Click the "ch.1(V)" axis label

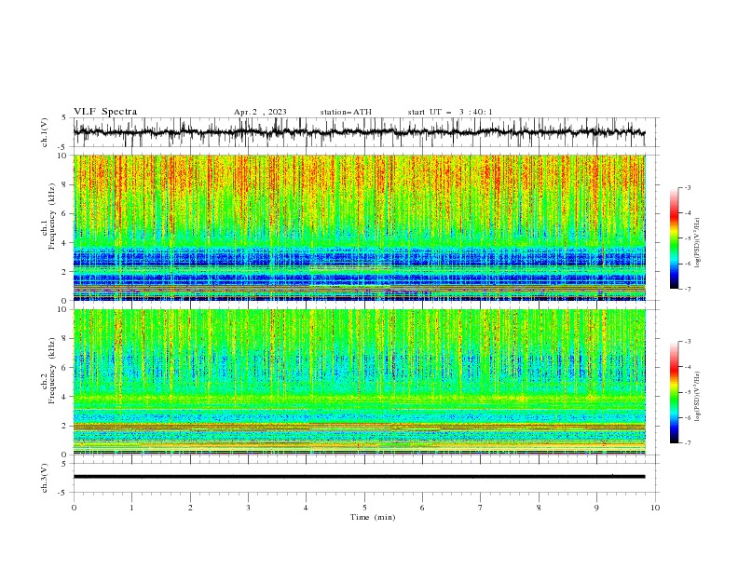tap(45, 132)
